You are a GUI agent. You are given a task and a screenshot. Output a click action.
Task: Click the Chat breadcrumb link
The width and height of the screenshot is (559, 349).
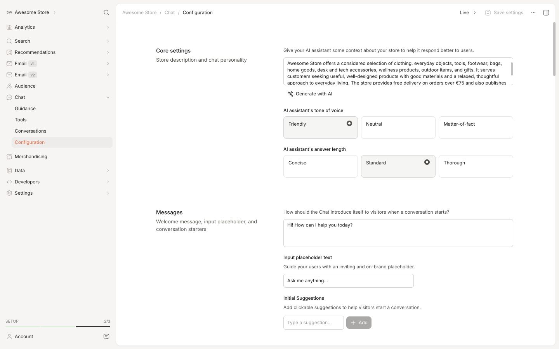(170, 13)
